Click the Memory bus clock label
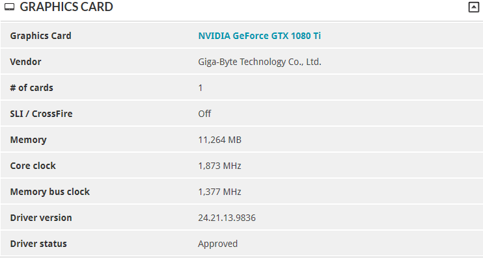 click(50, 192)
